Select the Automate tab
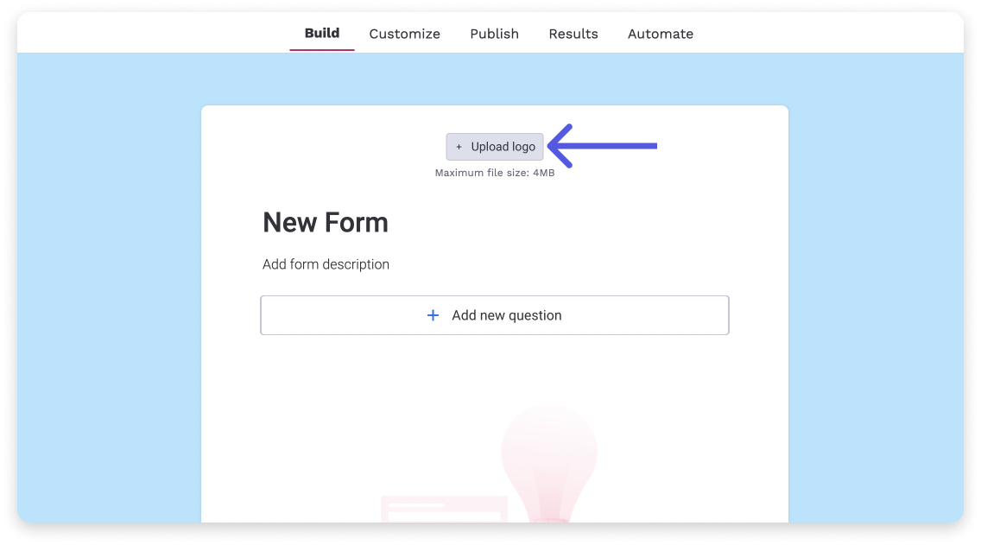This screenshot has height=545, width=981. (x=660, y=34)
